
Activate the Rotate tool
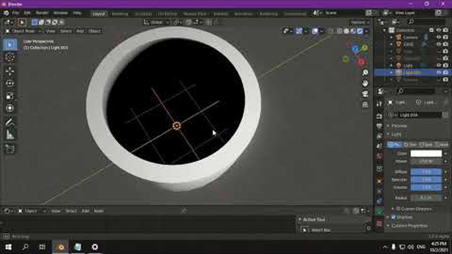(x=10, y=83)
